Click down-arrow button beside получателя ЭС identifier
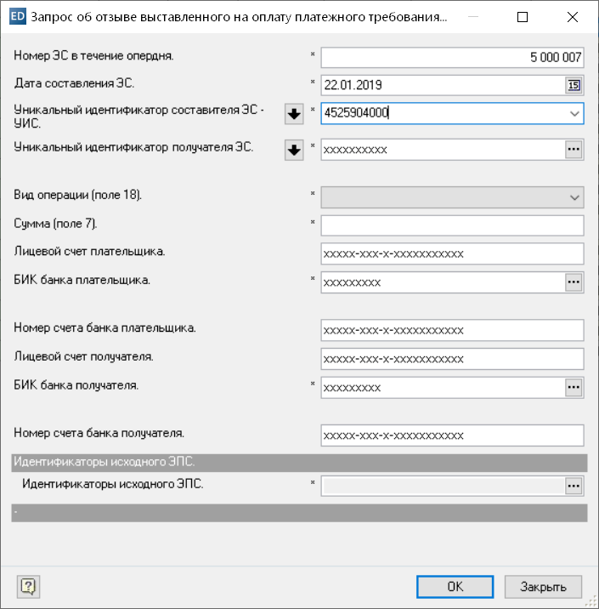The height and width of the screenshot is (609, 599). coord(294,150)
